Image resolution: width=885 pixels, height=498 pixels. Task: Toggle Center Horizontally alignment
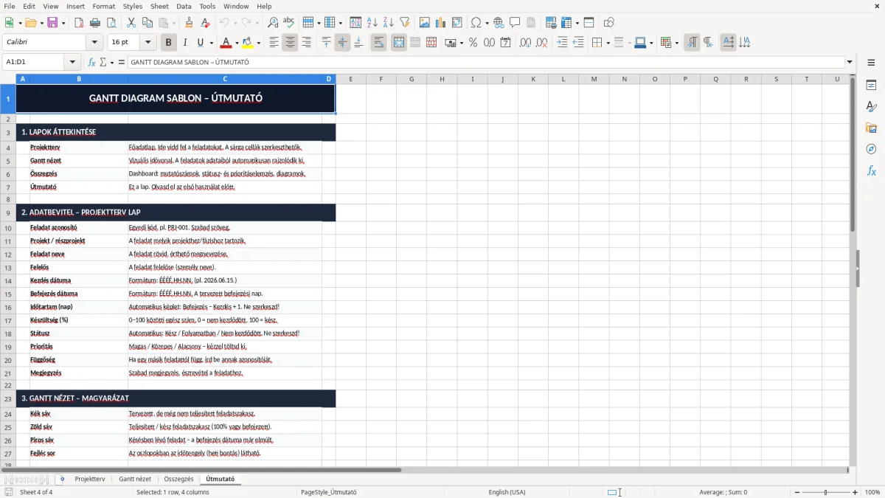pos(290,43)
